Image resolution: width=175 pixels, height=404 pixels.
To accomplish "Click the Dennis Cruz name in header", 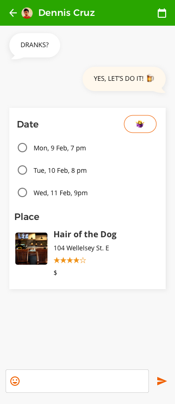I will [67, 13].
